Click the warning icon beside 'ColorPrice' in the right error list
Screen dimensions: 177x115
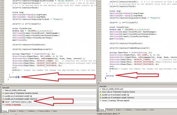(100, 97)
